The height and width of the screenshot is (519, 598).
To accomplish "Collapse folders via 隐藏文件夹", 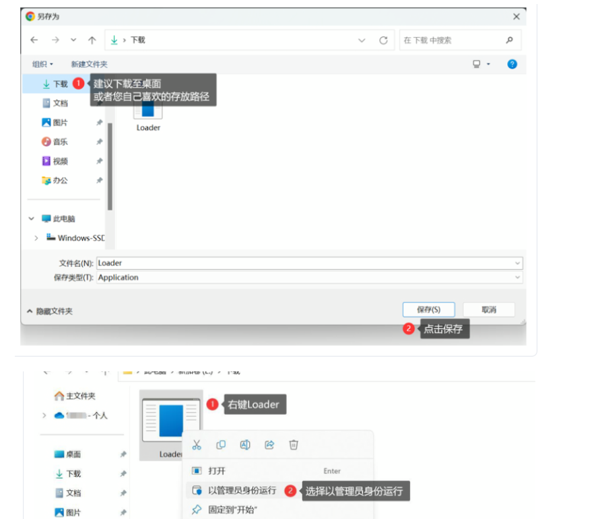I will tap(49, 311).
